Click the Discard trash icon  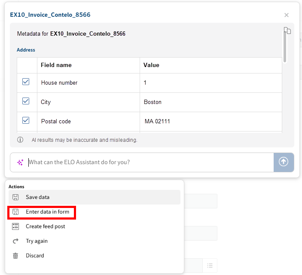(x=15, y=256)
